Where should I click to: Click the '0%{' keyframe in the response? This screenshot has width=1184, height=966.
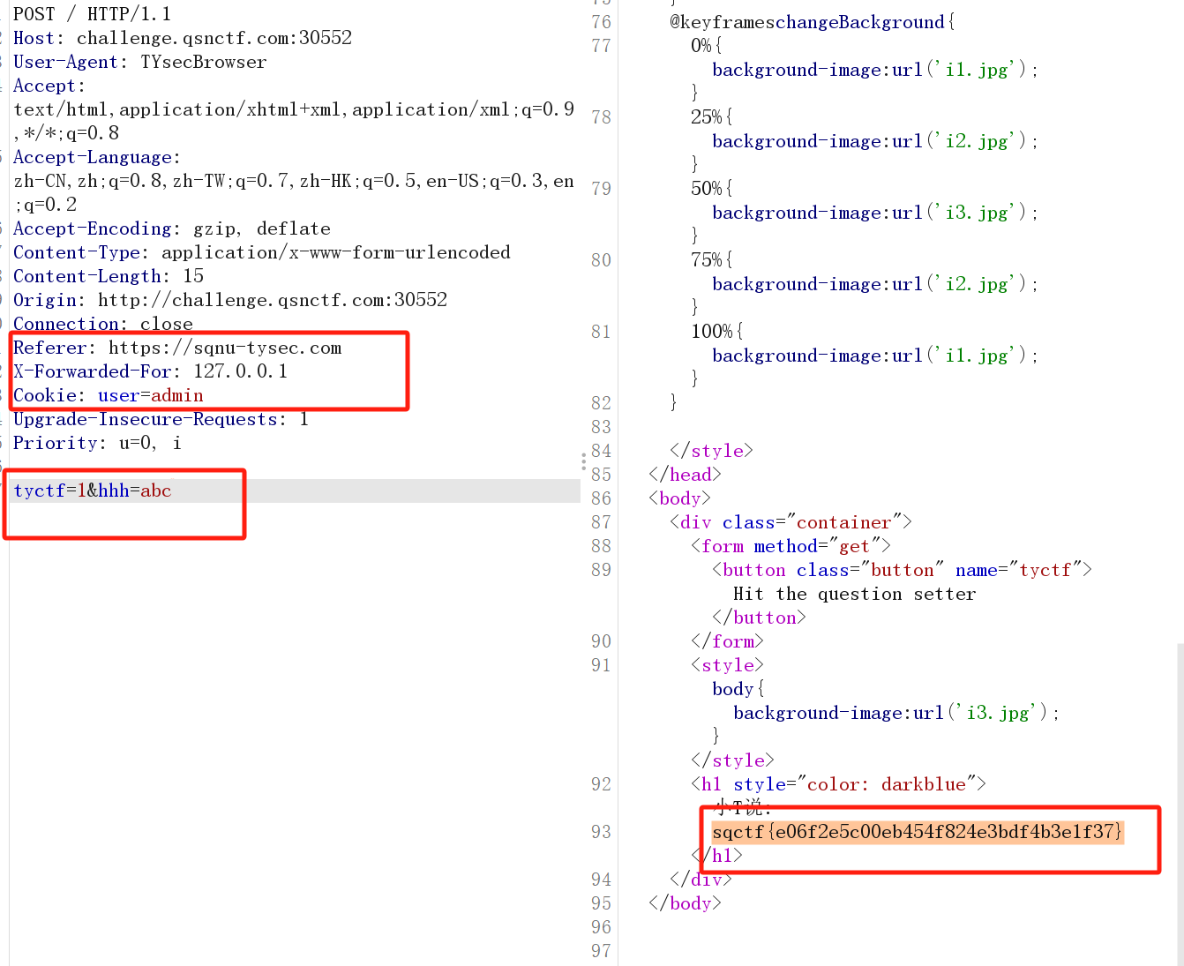(707, 46)
